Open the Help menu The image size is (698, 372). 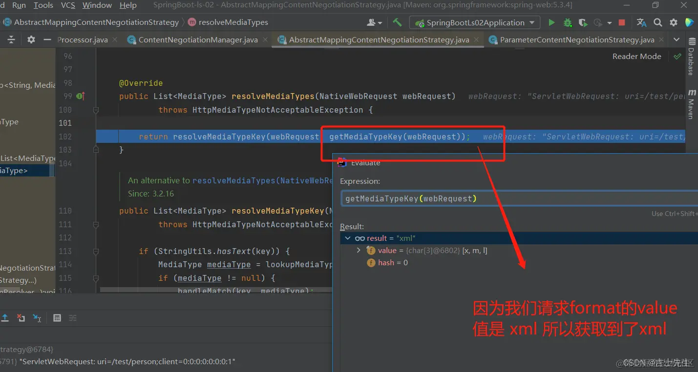(x=128, y=5)
